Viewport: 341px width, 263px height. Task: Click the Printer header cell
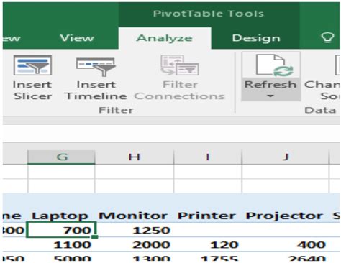tap(206, 216)
